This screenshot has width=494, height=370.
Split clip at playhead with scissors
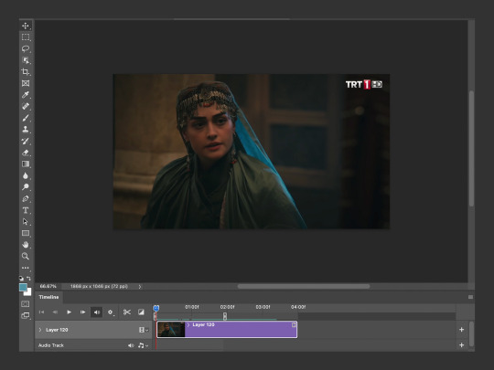127,312
